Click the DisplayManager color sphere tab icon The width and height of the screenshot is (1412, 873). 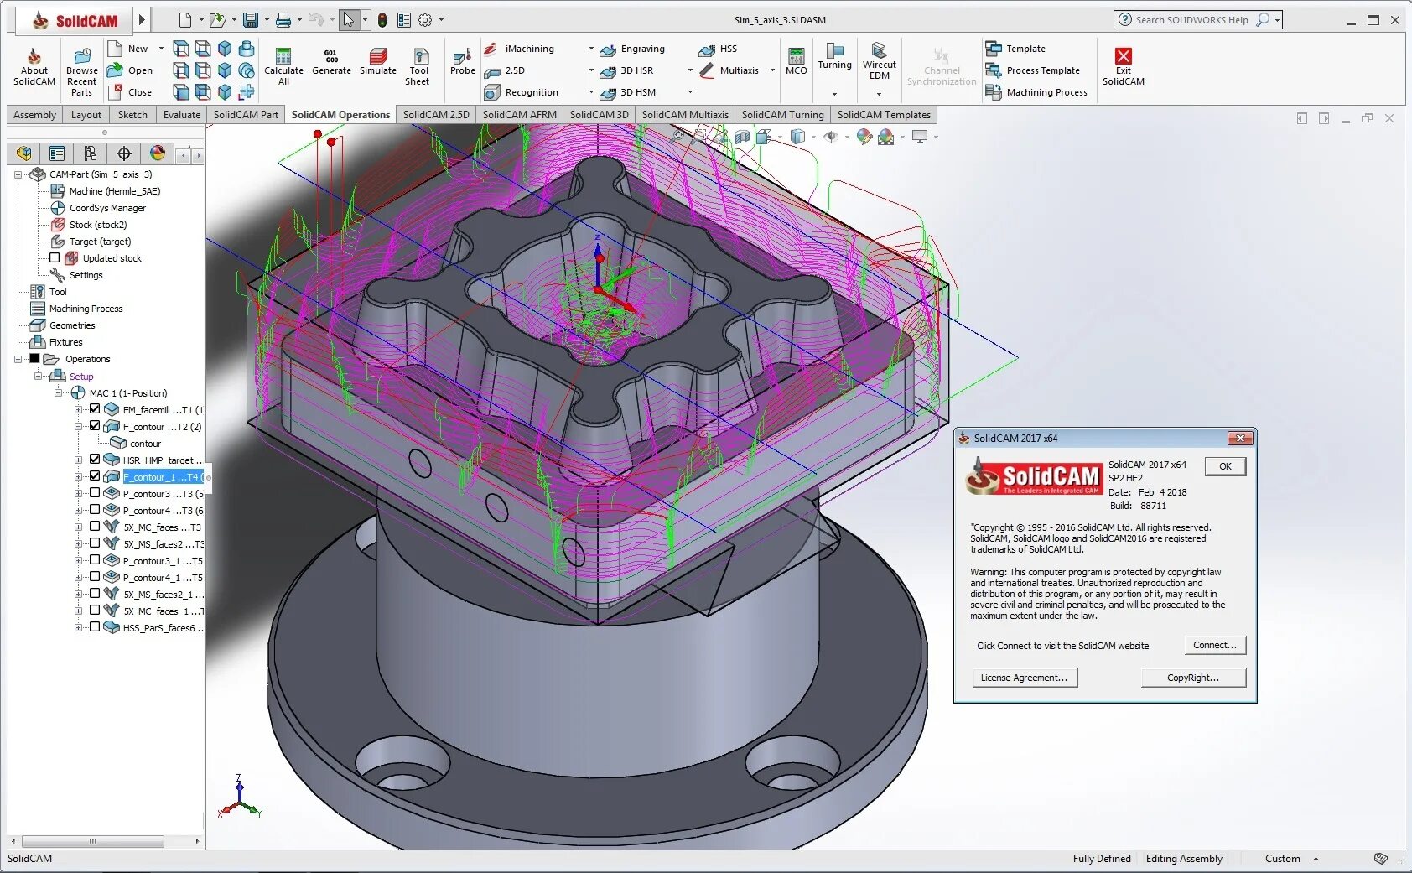[x=158, y=153]
